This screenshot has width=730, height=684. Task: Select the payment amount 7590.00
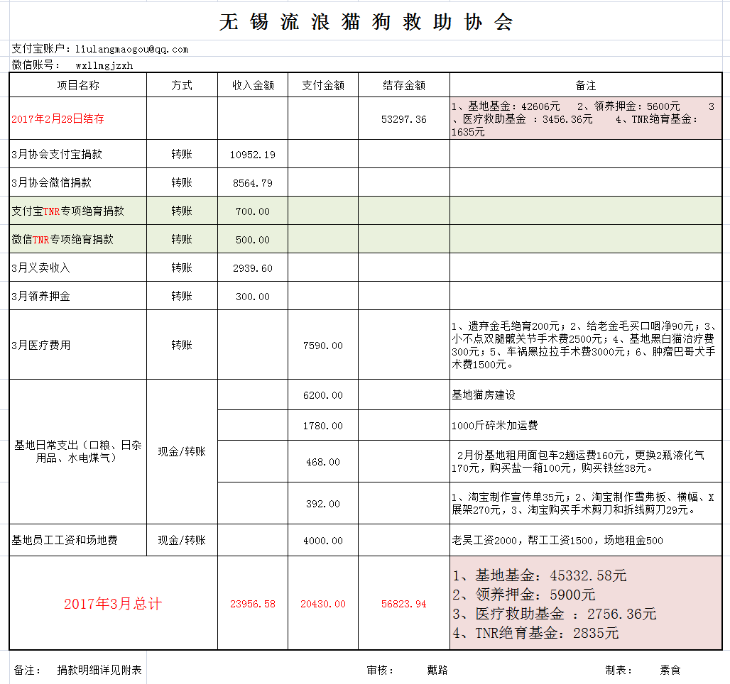(x=323, y=346)
